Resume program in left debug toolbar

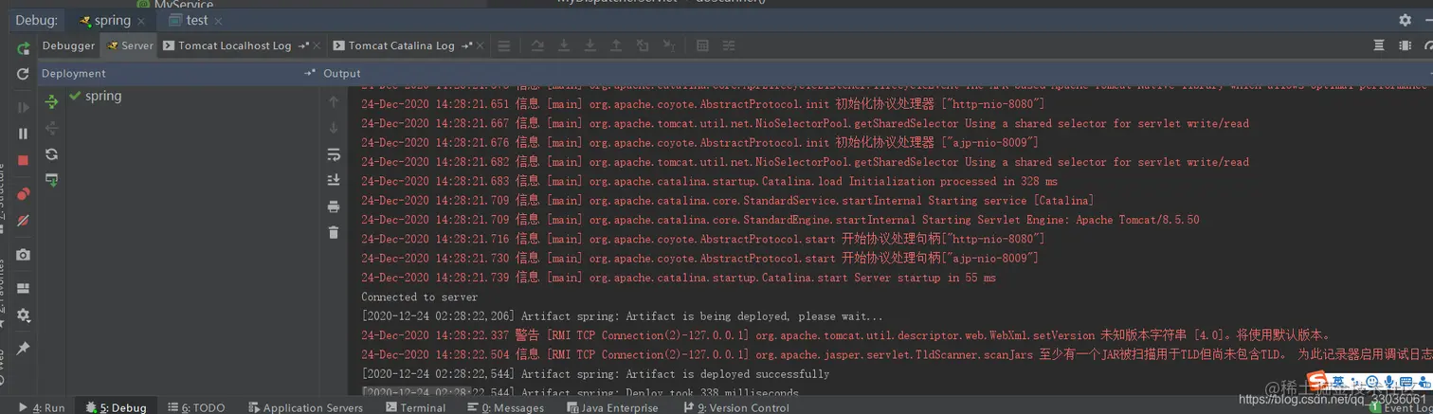[x=23, y=108]
